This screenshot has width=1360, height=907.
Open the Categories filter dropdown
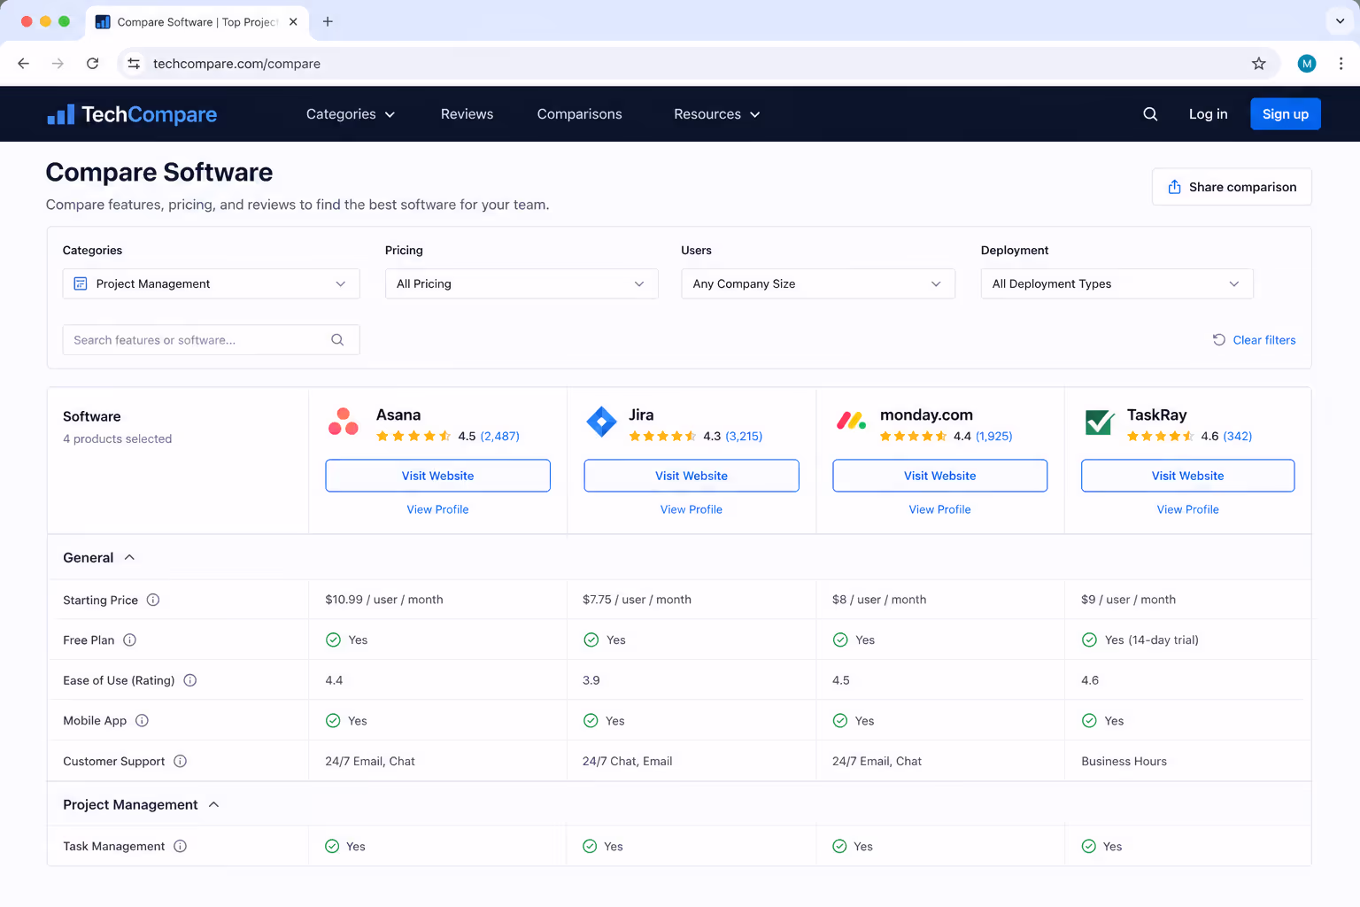(x=211, y=283)
